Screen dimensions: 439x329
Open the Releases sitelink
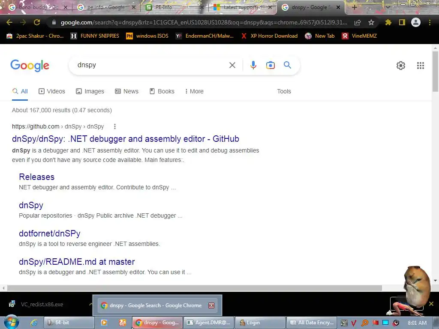point(37,177)
